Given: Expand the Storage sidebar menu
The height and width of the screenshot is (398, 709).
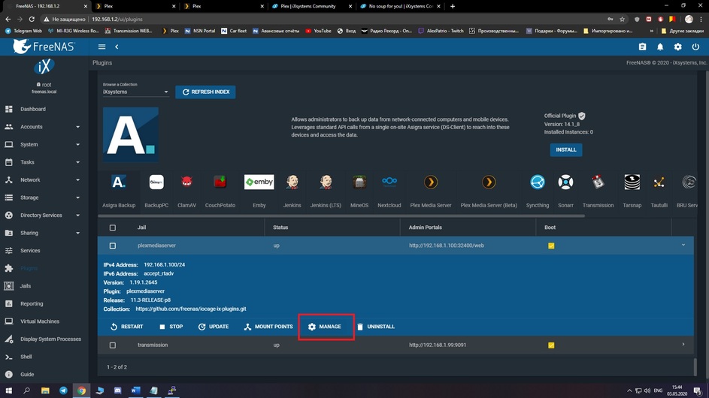Looking at the screenshot, I should point(44,197).
